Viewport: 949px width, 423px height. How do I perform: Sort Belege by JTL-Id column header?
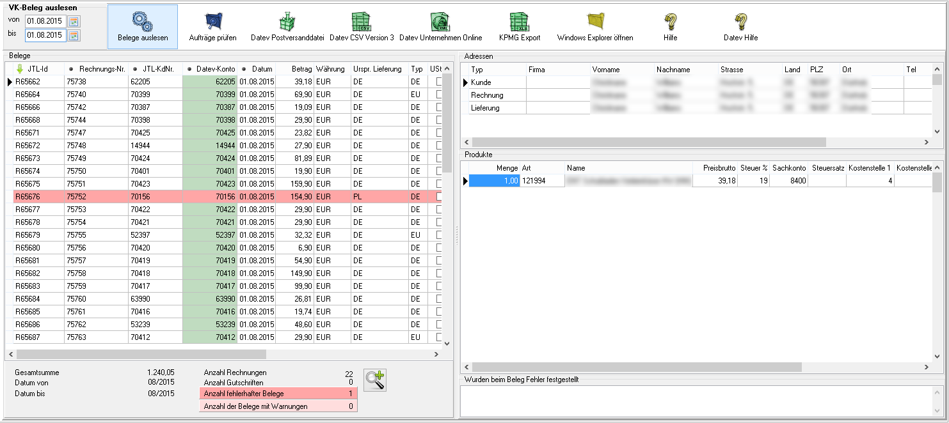point(36,69)
